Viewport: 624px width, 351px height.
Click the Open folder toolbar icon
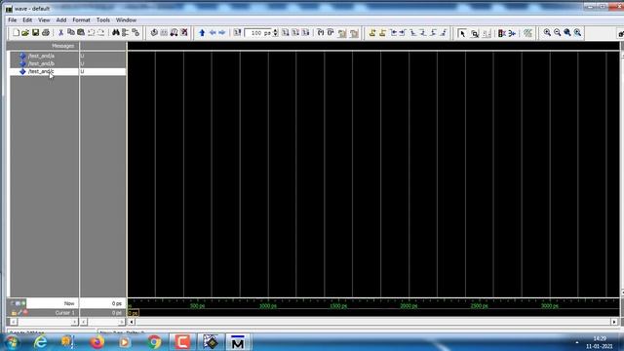pyautogui.click(x=25, y=32)
